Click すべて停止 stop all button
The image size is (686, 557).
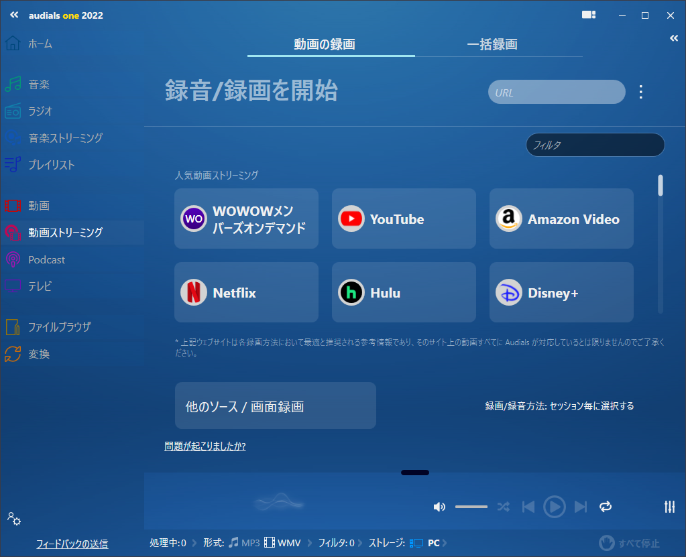[629, 543]
